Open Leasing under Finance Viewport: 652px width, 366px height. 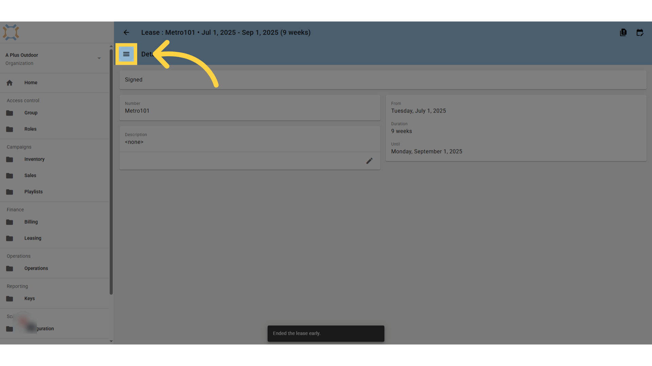[x=54, y=238]
